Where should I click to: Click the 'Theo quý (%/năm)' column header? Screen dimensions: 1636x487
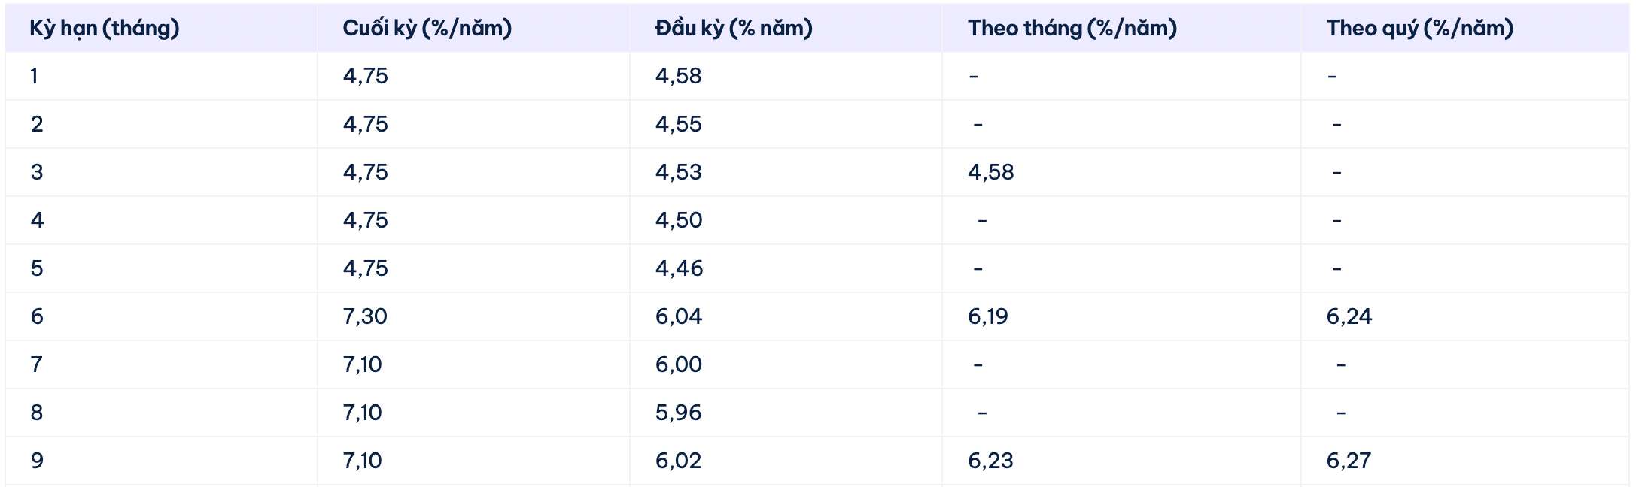click(1419, 28)
